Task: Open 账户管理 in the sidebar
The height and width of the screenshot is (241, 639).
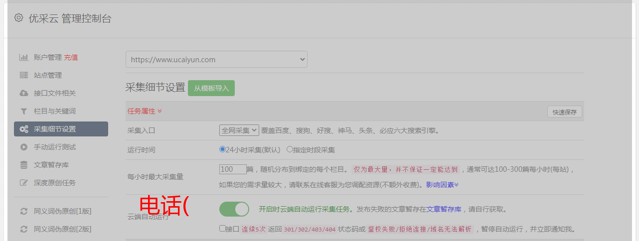Action: pyautogui.click(x=48, y=57)
